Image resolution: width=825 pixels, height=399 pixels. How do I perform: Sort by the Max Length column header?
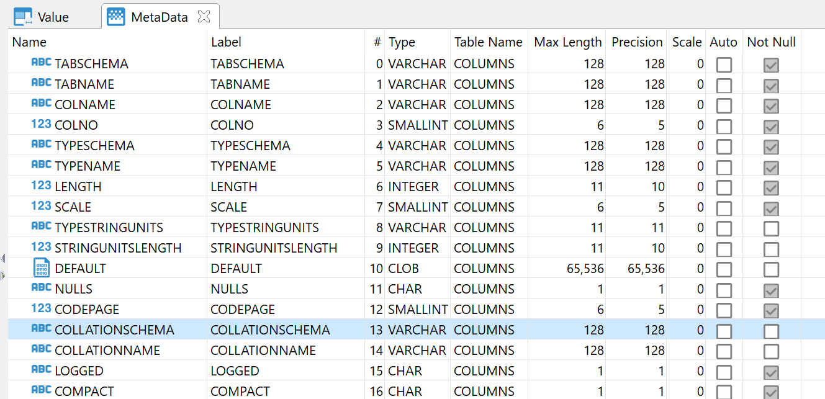click(x=567, y=42)
